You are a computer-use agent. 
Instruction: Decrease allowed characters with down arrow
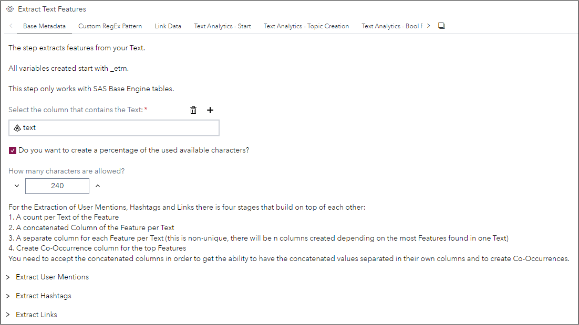pyautogui.click(x=17, y=186)
